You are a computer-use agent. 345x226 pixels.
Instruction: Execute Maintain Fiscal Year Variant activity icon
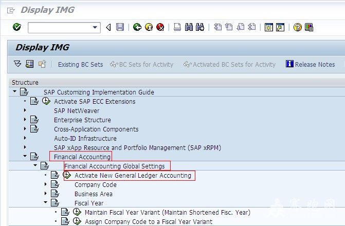(77, 212)
